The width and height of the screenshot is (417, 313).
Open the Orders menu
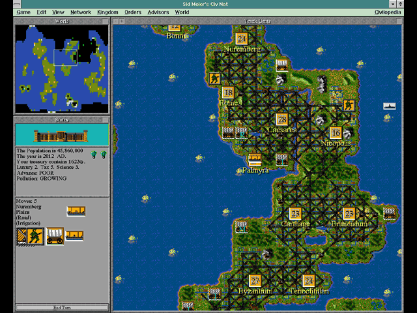point(133,12)
